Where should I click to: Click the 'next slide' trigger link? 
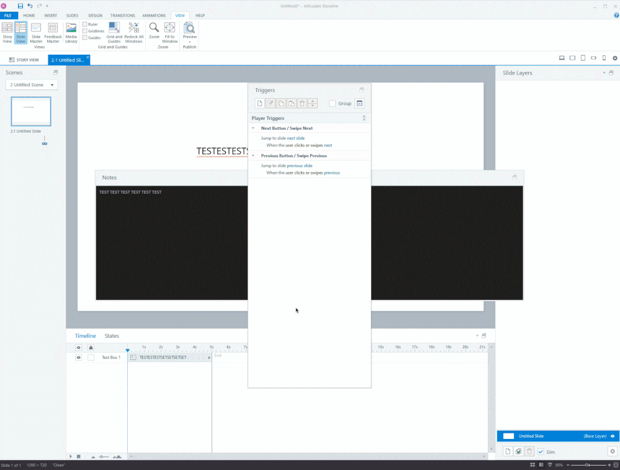tap(295, 138)
